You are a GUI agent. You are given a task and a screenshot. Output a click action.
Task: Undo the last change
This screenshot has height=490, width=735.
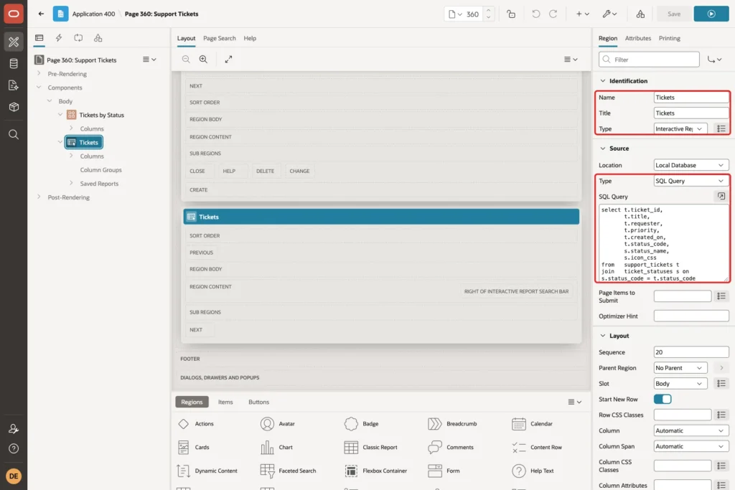pyautogui.click(x=535, y=14)
